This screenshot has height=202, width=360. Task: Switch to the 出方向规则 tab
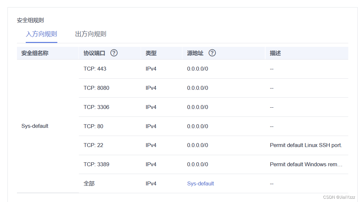[x=91, y=34]
